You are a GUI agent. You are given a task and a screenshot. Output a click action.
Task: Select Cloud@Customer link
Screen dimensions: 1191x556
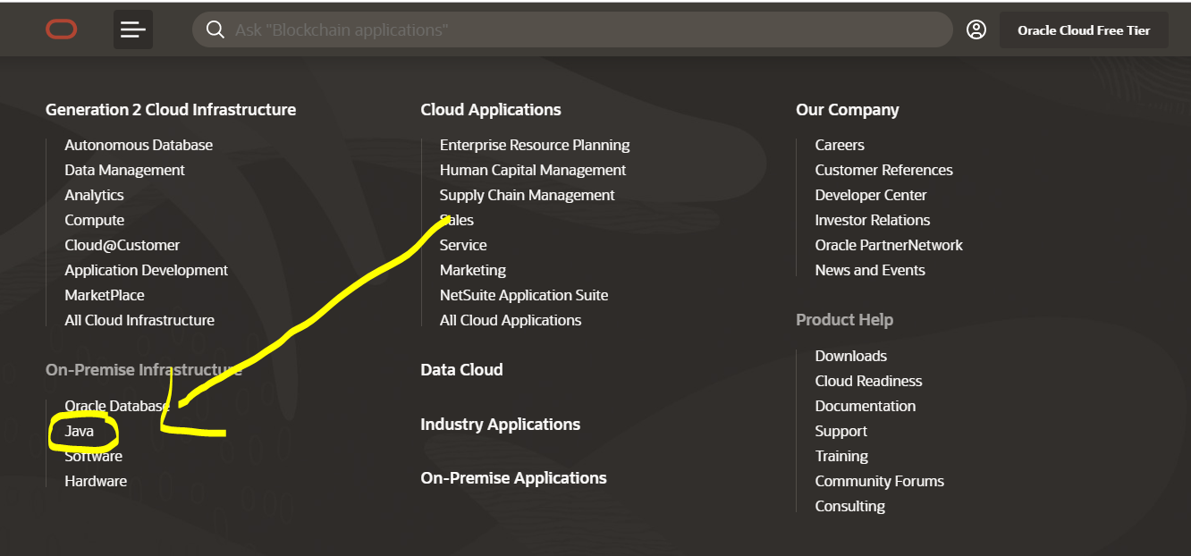[122, 245]
